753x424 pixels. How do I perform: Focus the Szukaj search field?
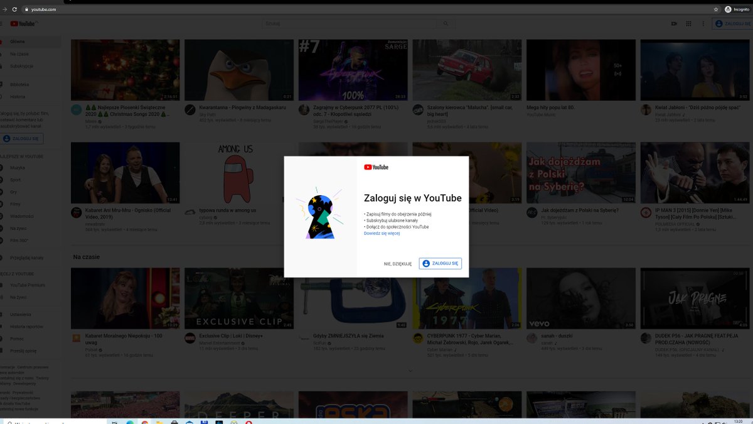[x=350, y=24]
